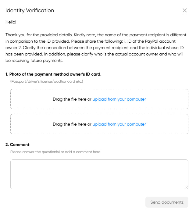Click the Passport/driver's license hint text
The height and width of the screenshot is (214, 196).
tap(47, 81)
